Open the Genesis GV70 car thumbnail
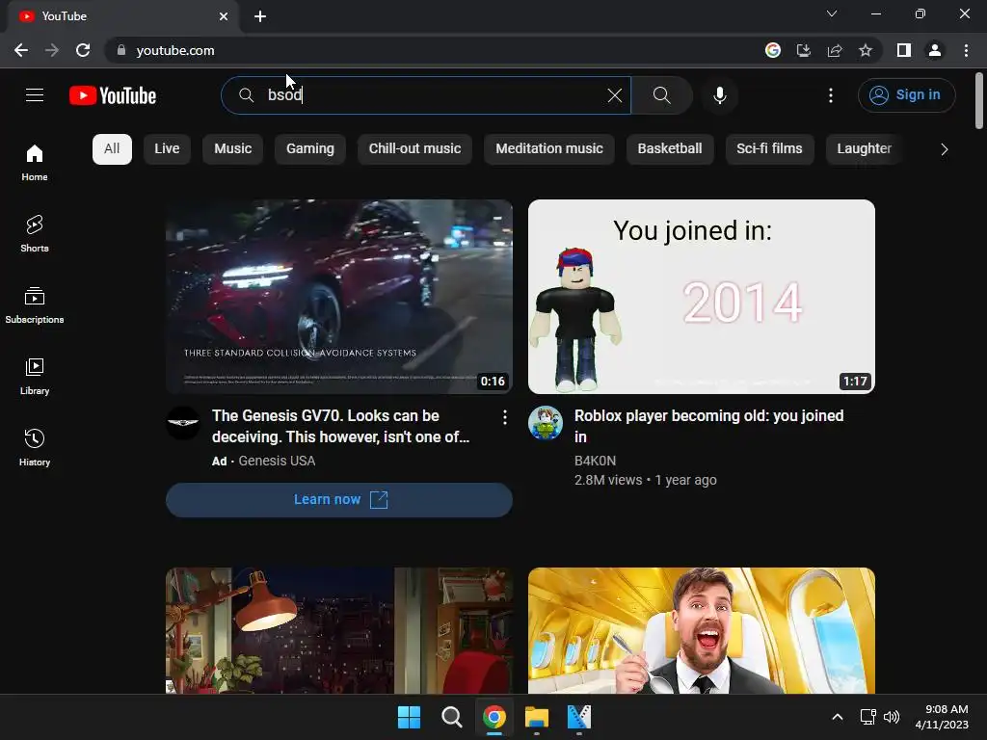The image size is (987, 740). [x=338, y=297]
